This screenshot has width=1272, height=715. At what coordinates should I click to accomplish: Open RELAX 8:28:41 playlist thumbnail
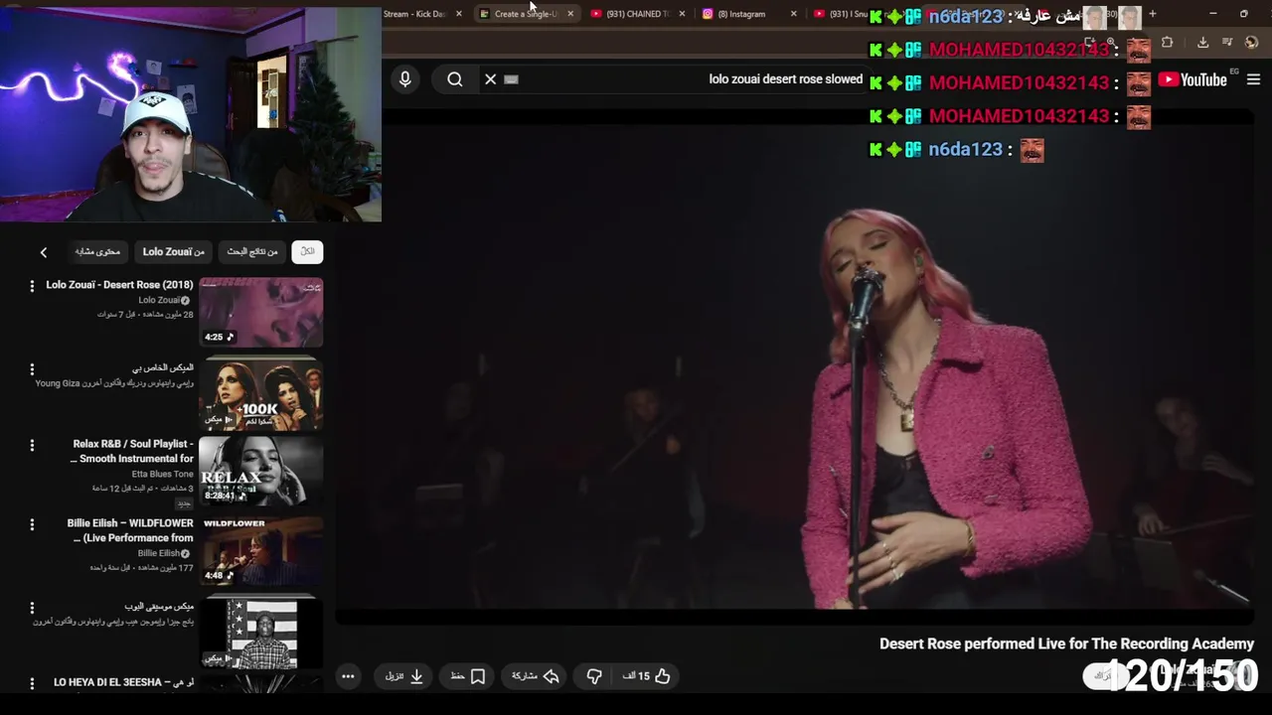[261, 472]
